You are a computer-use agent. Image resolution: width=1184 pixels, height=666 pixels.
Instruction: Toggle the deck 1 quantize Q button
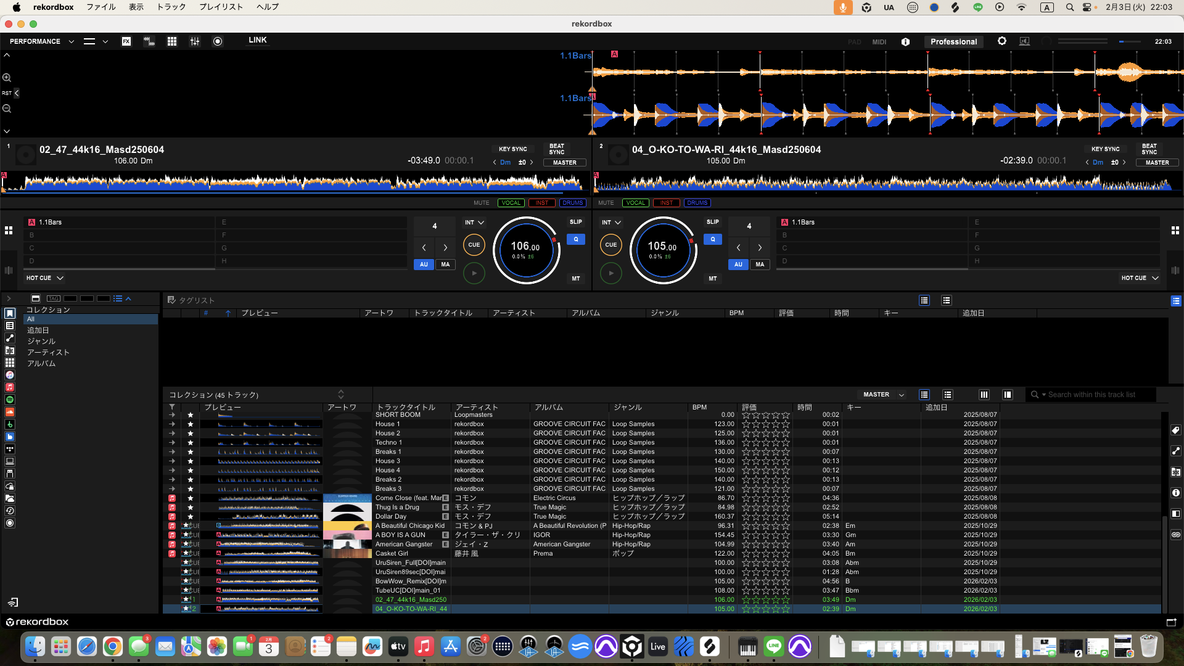[575, 239]
